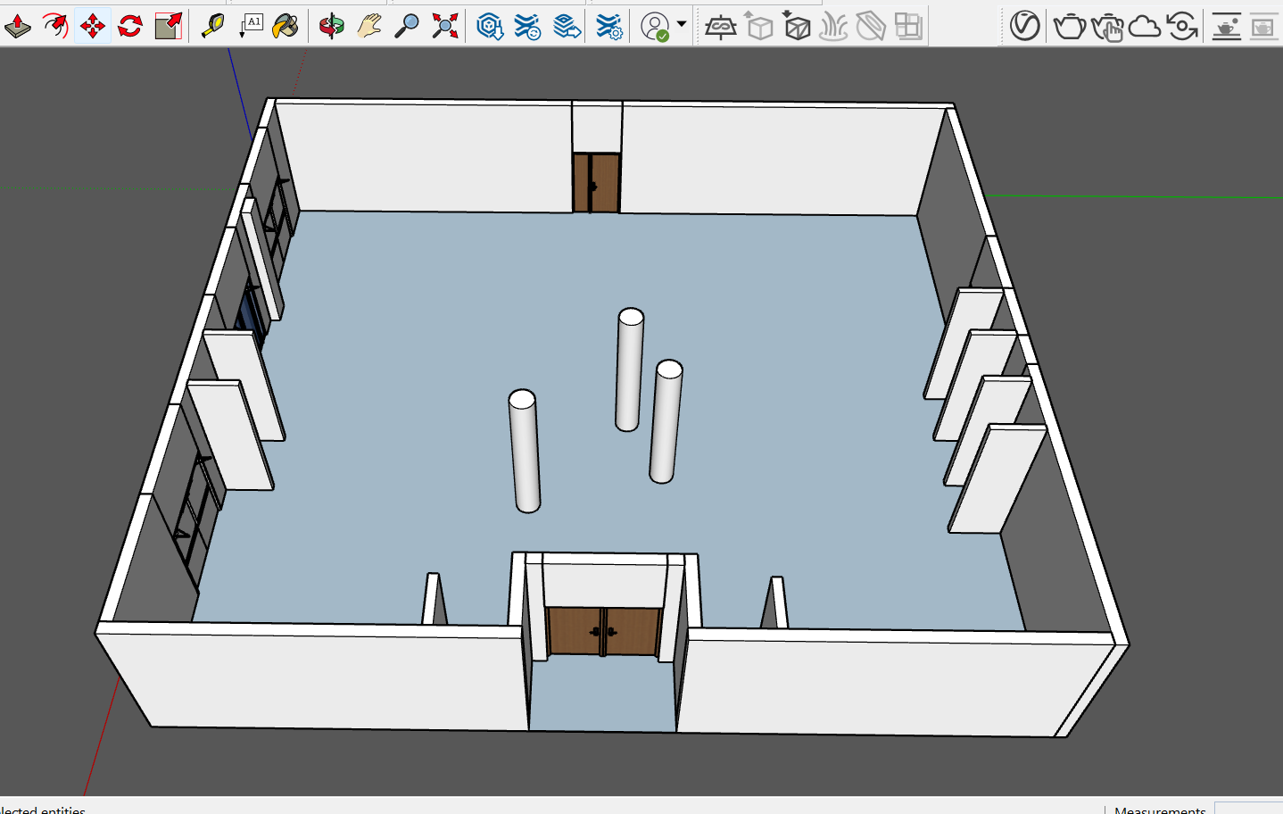Select the Pan hand tool
The height and width of the screenshot is (814, 1283).
(x=368, y=26)
